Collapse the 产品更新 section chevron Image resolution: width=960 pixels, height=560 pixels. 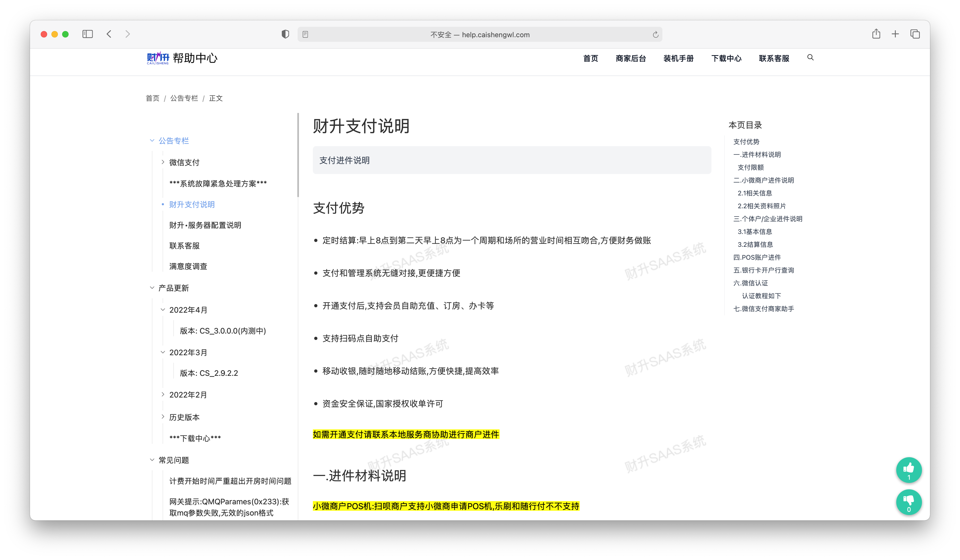click(152, 288)
